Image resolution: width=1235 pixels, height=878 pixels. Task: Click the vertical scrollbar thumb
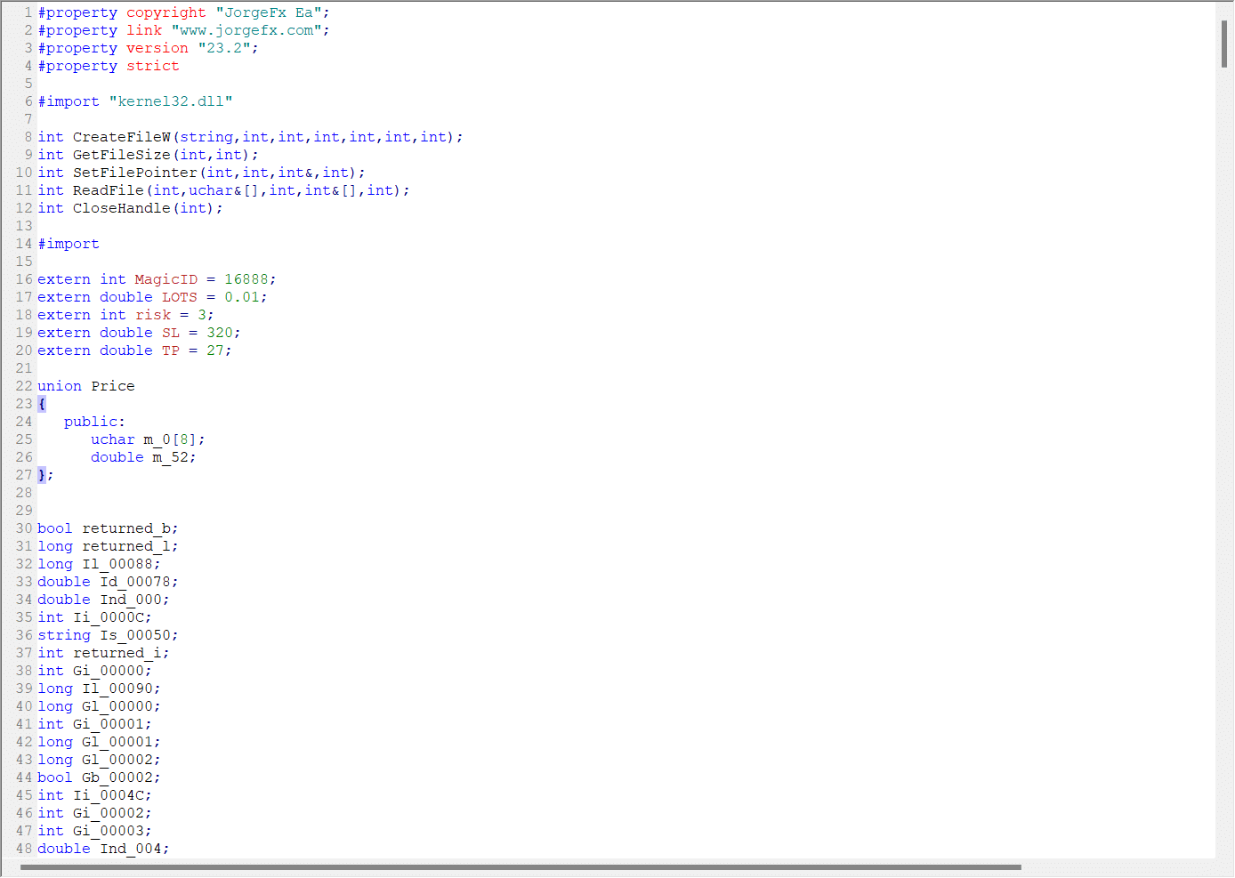coord(1224,44)
